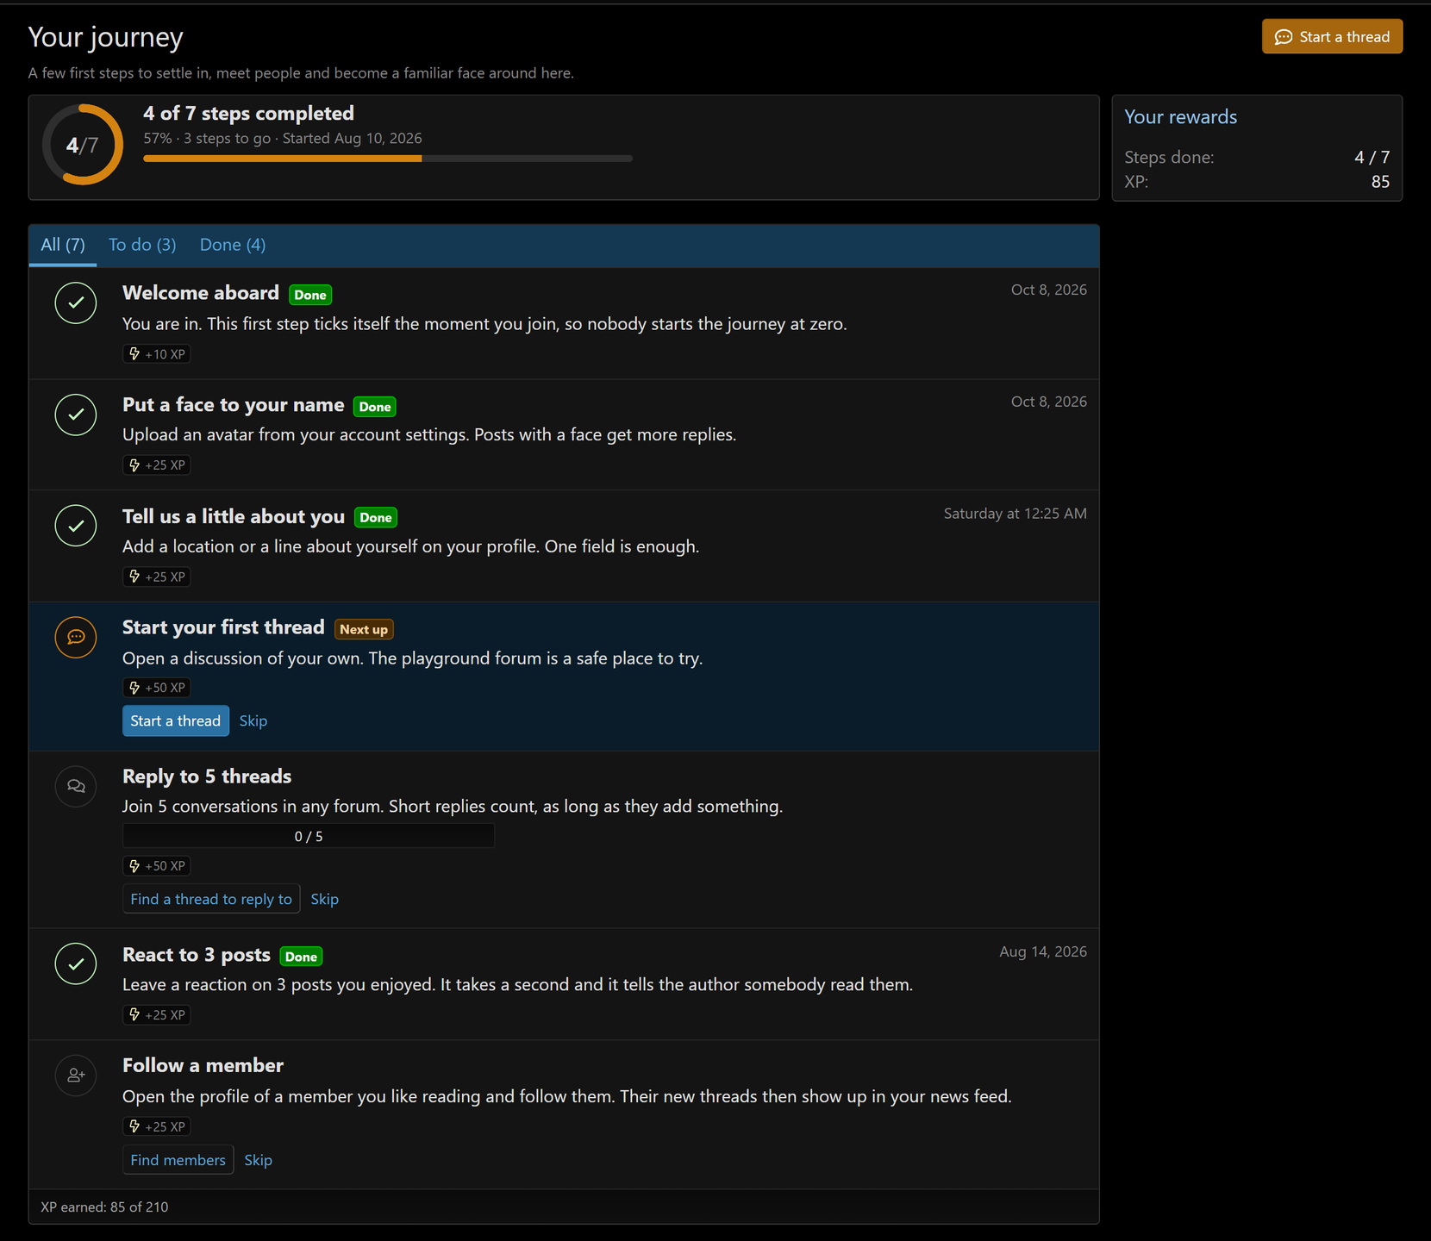Click Find a thread to reply to
The height and width of the screenshot is (1241, 1431).
coord(211,899)
